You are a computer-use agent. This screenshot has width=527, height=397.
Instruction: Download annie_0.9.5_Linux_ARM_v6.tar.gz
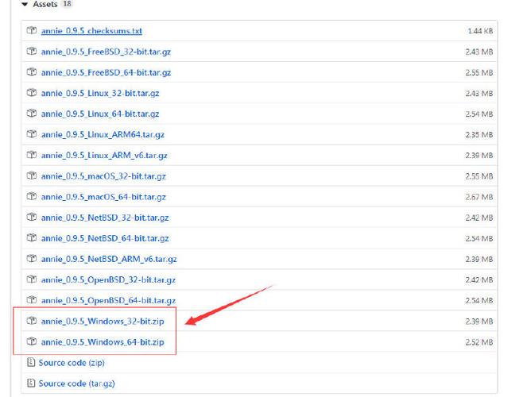[104, 156]
